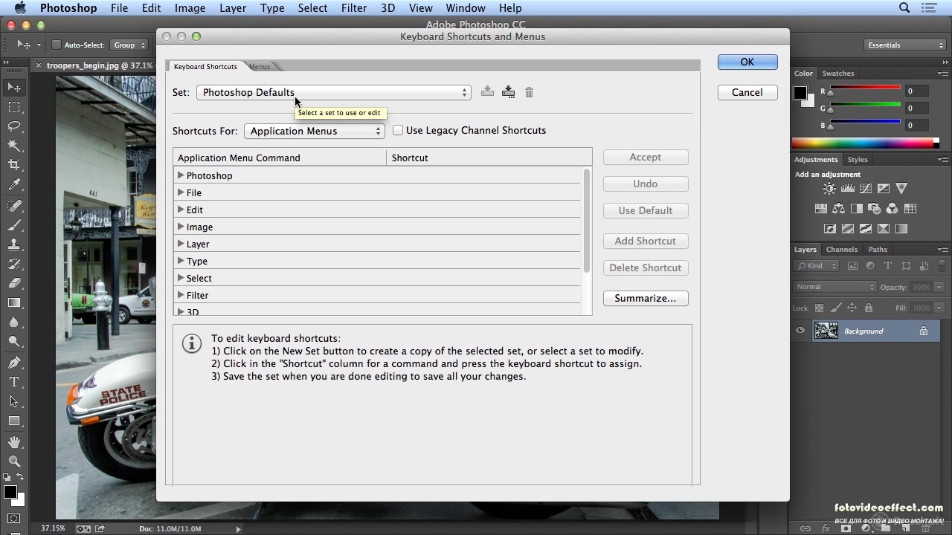Viewport: 952px width, 535px height.
Task: Expand the Photoshop menu commands
Action: pos(181,175)
